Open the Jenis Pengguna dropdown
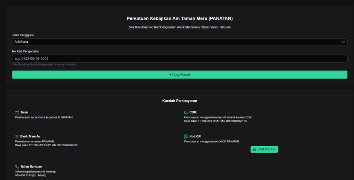The image size is (354, 180). 180,42
